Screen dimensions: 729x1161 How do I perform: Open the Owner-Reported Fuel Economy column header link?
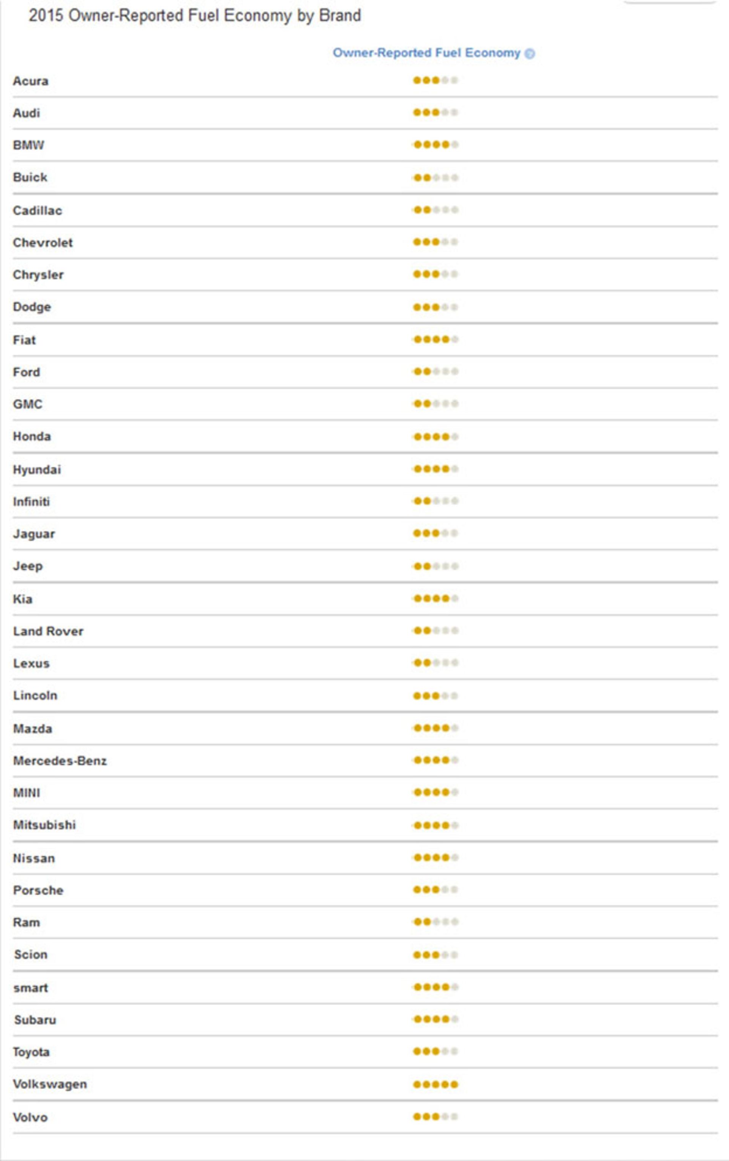(x=427, y=52)
